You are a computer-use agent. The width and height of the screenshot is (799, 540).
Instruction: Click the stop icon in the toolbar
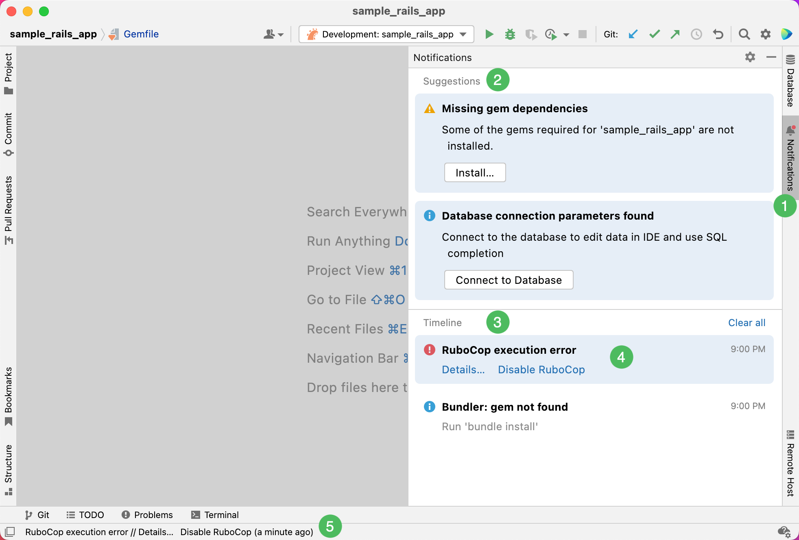click(x=583, y=34)
